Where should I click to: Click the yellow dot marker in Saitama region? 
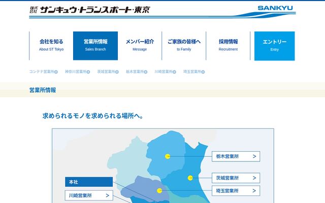click(159, 191)
